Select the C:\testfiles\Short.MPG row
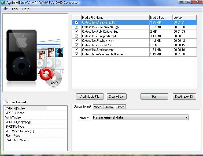Image resolution: width=203 pixels, height=156 pixels. click(134, 45)
